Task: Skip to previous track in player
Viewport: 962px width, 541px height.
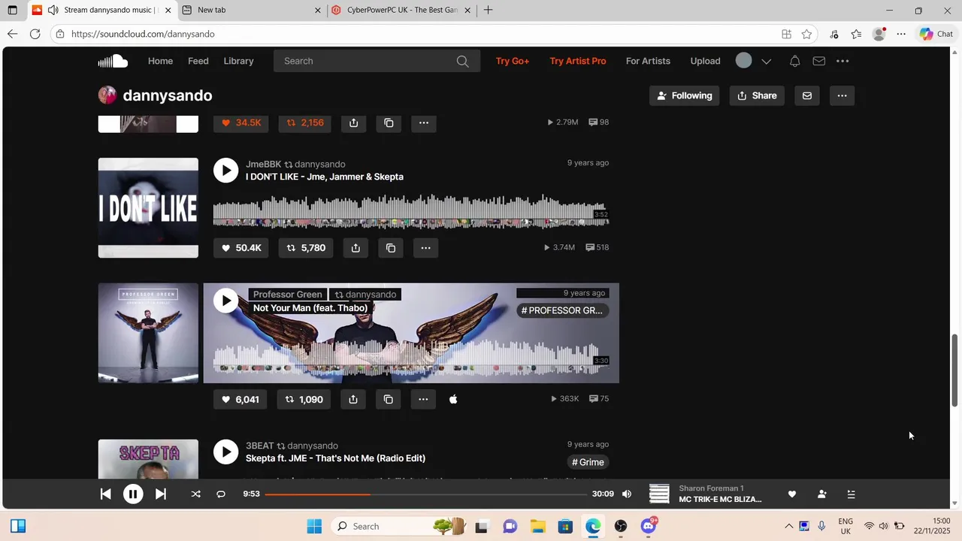Action: point(106,494)
